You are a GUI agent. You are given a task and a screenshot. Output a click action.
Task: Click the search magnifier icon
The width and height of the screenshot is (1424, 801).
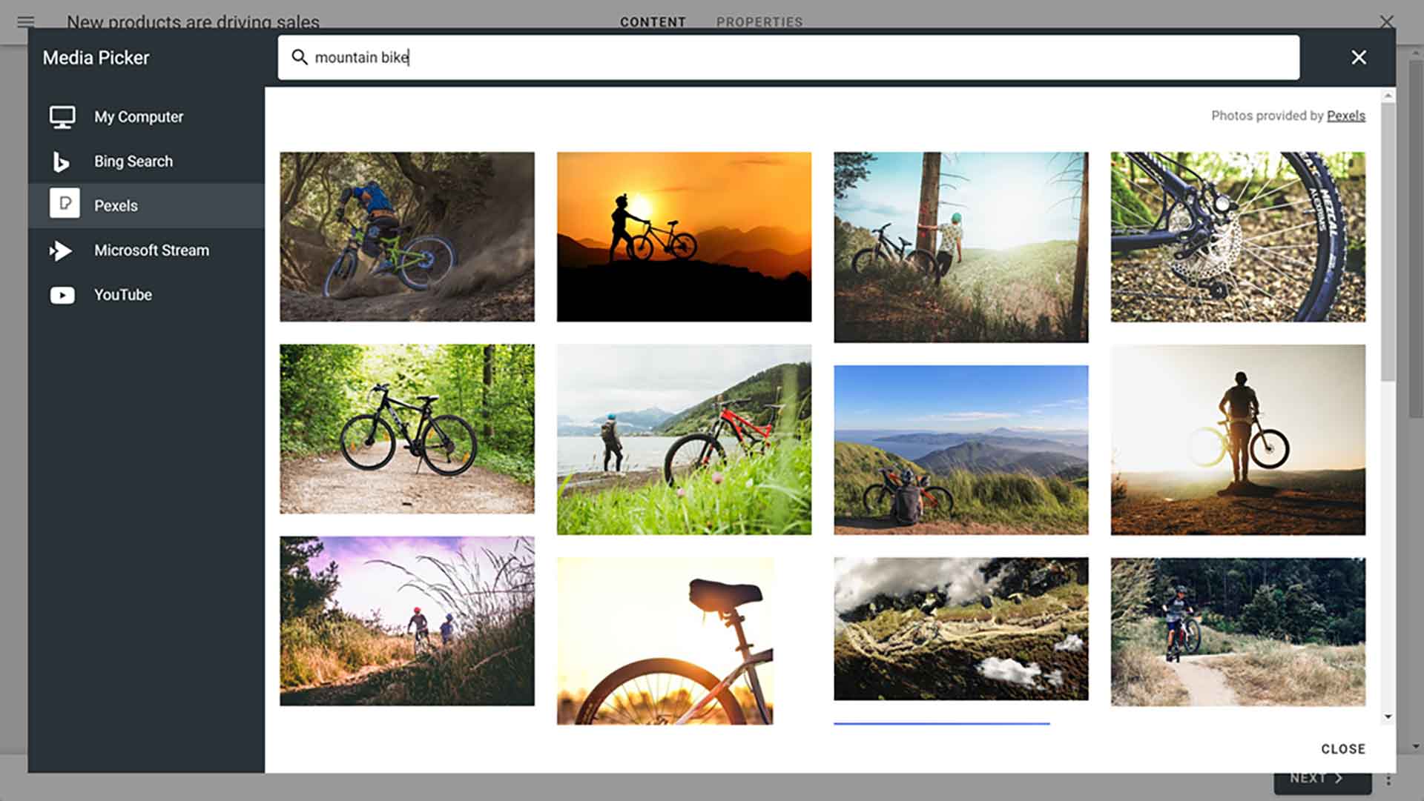pyautogui.click(x=300, y=56)
